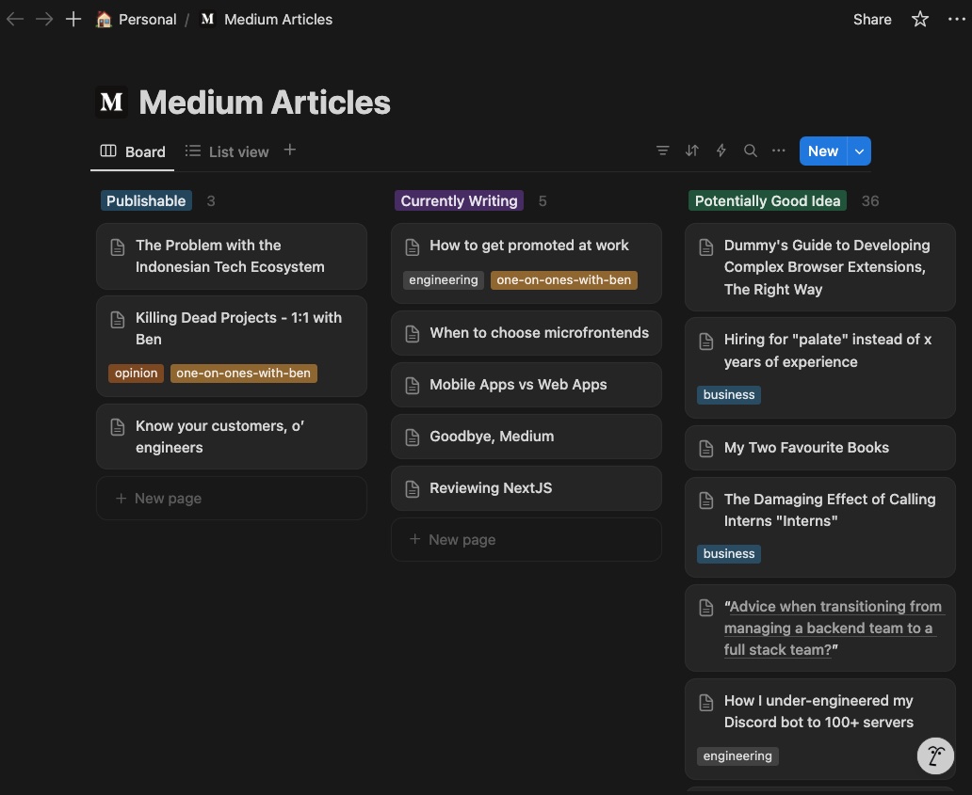Click the opinion tag on Killing Dead Projects
The width and height of the screenshot is (972, 795).
(x=136, y=373)
